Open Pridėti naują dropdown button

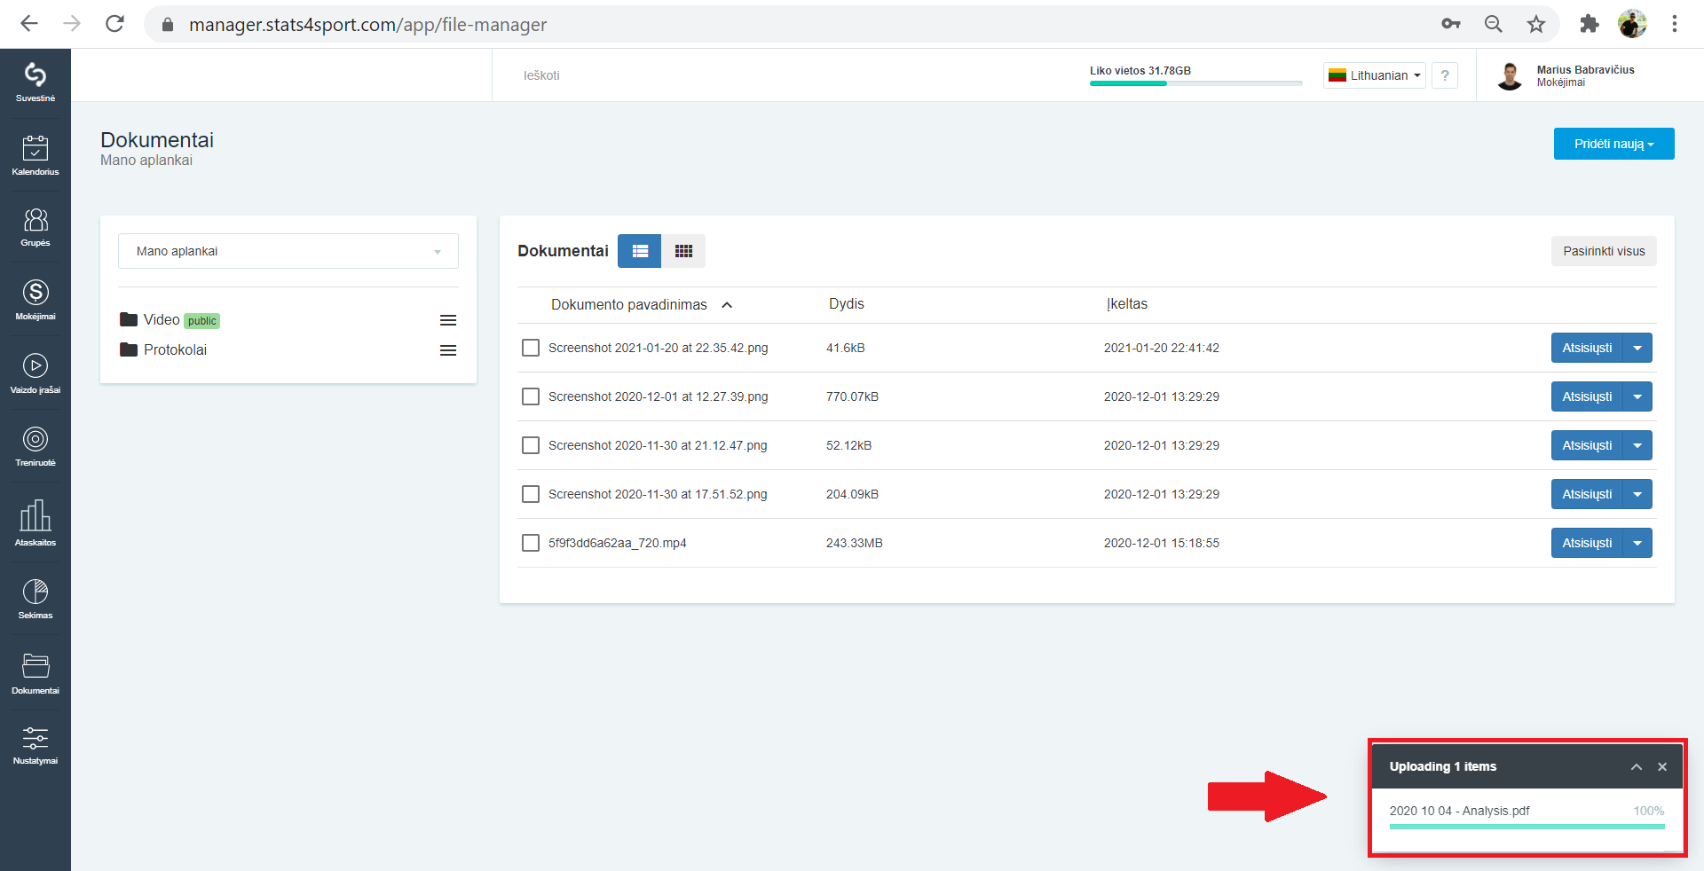pos(1613,144)
